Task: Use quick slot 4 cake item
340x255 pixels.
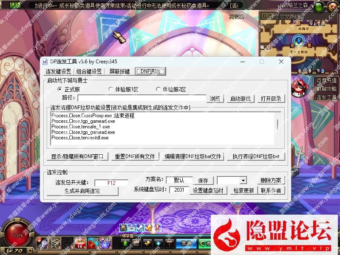Action: pos(80,243)
